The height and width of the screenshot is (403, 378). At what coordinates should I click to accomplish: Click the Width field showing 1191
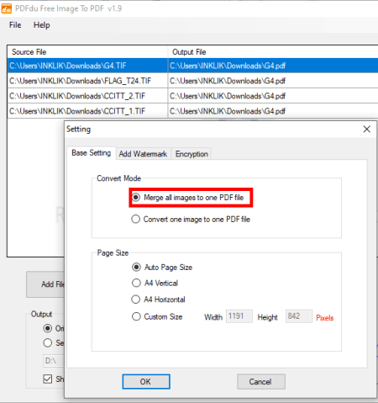coord(239,316)
